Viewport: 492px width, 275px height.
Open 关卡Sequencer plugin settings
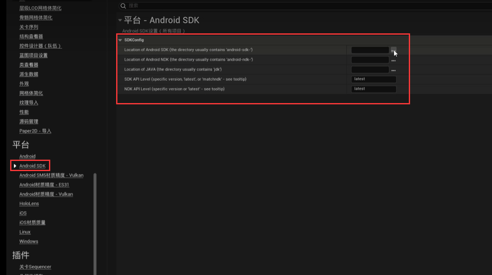35,267
